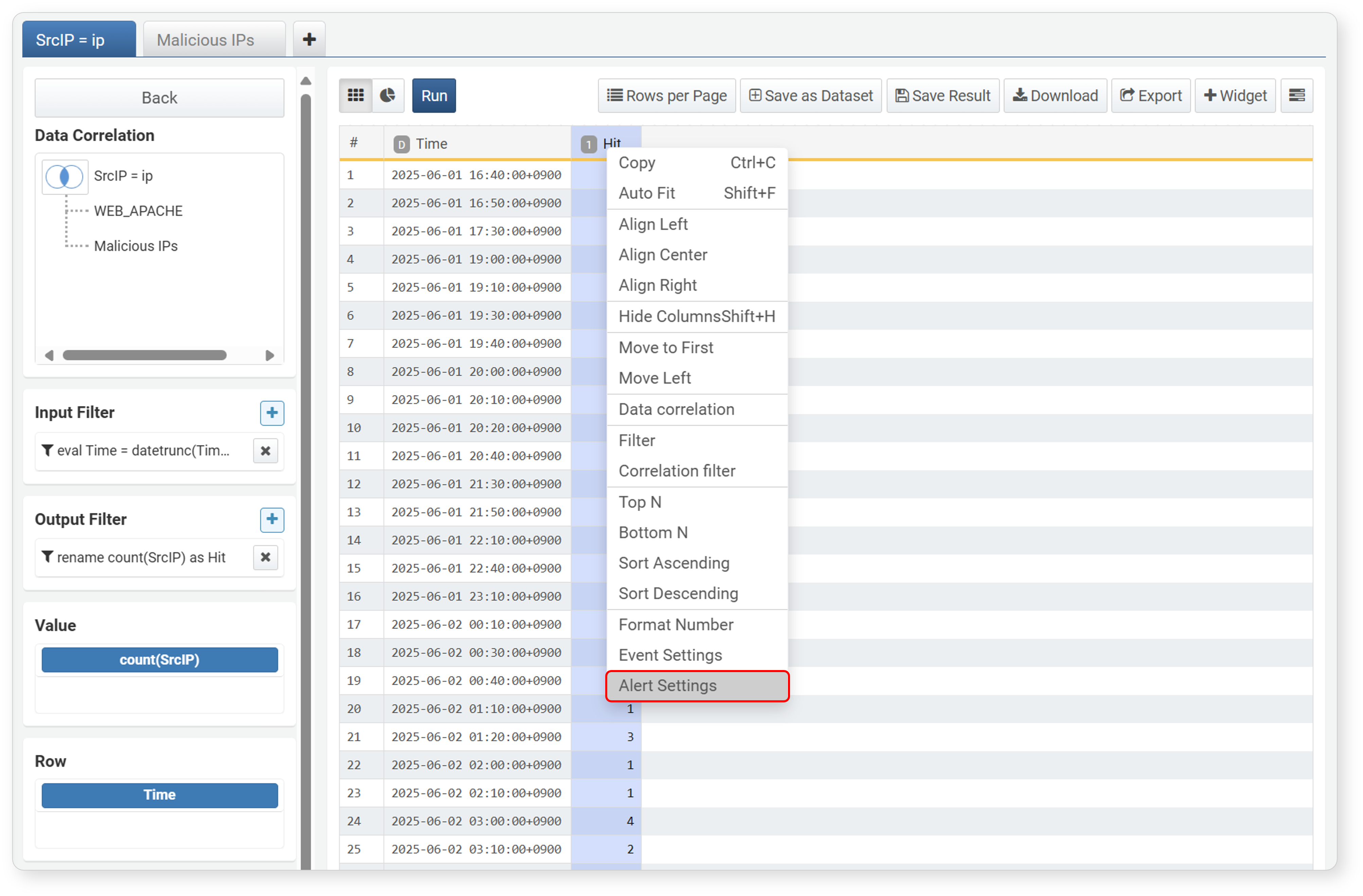Select cell 2025-06-02 03:00:00+0900
The height and width of the screenshot is (896, 1363).
(x=477, y=821)
